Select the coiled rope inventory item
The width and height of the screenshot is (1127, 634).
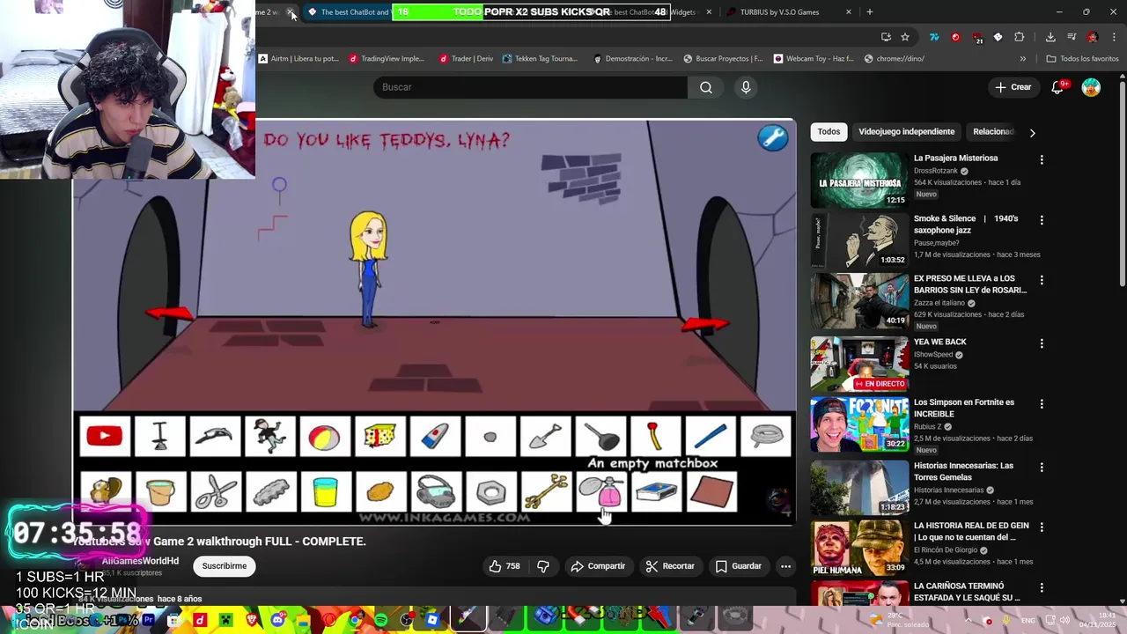tap(766, 436)
